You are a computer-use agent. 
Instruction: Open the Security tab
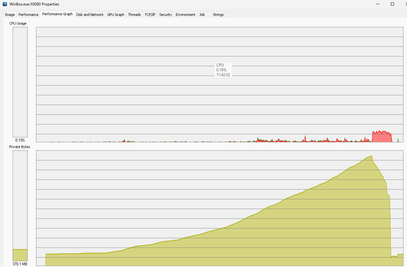pyautogui.click(x=165, y=15)
